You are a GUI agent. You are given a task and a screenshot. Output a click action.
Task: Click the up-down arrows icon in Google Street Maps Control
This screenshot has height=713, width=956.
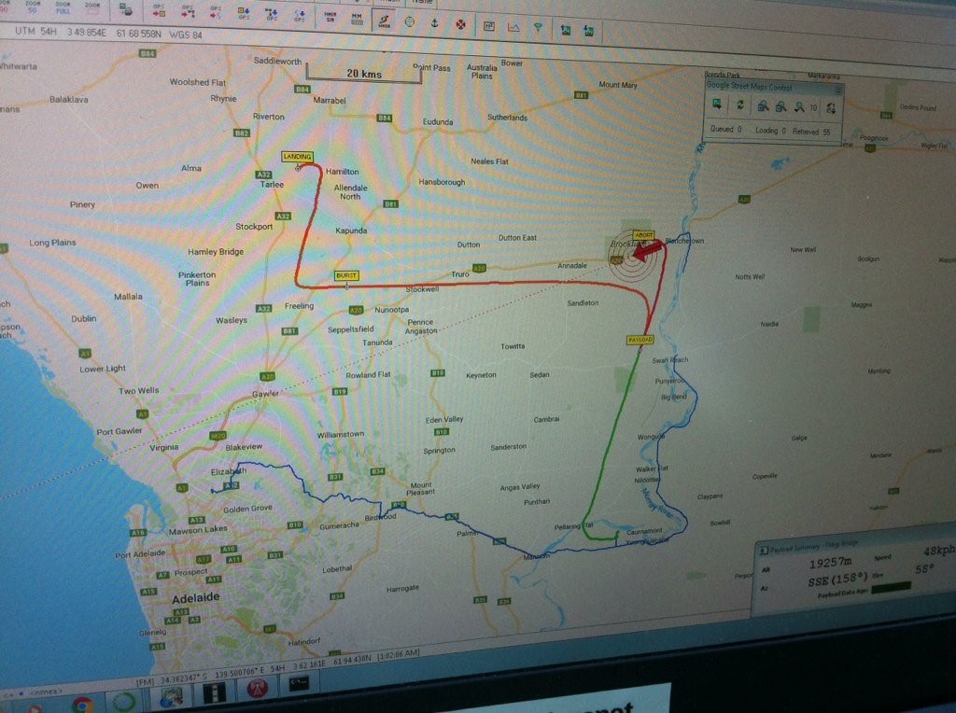[x=831, y=109]
